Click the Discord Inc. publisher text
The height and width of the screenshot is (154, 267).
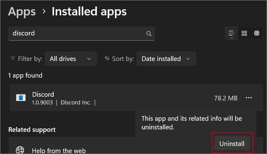76,103
